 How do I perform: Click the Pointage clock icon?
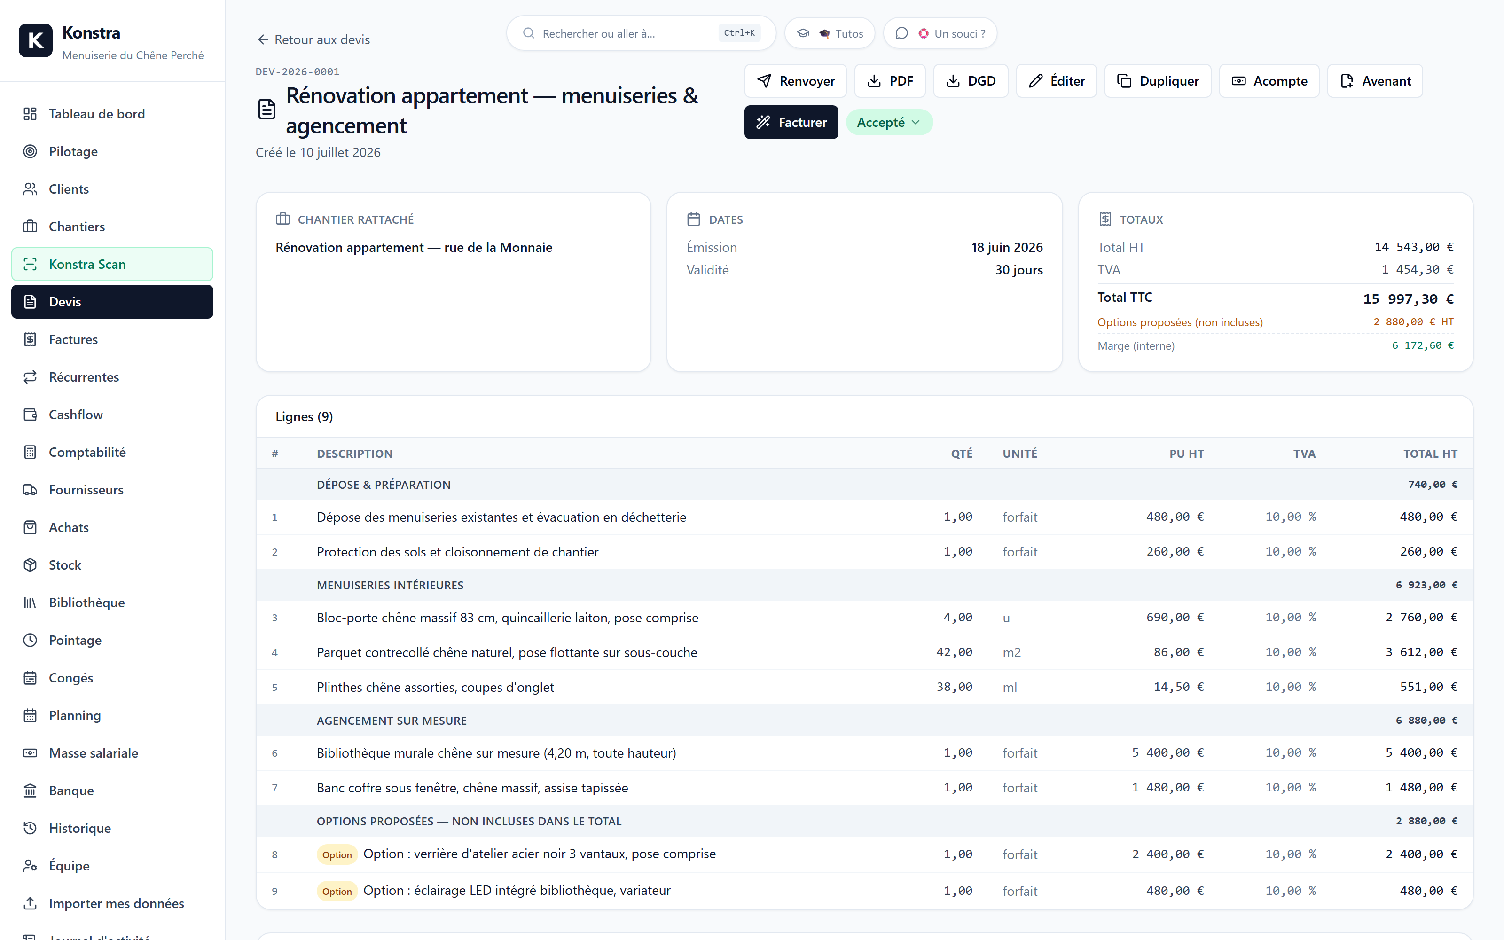(30, 640)
